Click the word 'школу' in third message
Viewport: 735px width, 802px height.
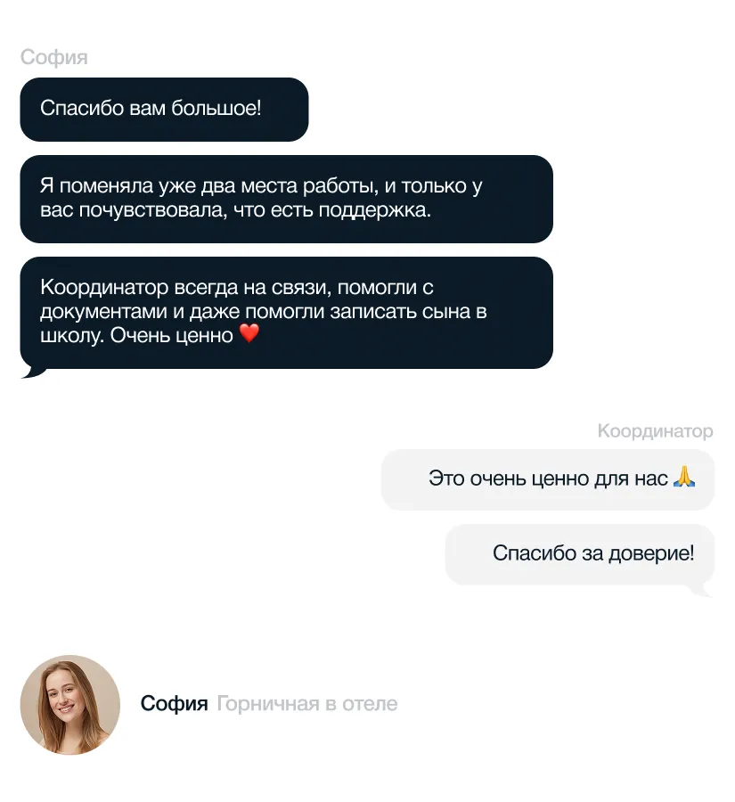point(72,336)
